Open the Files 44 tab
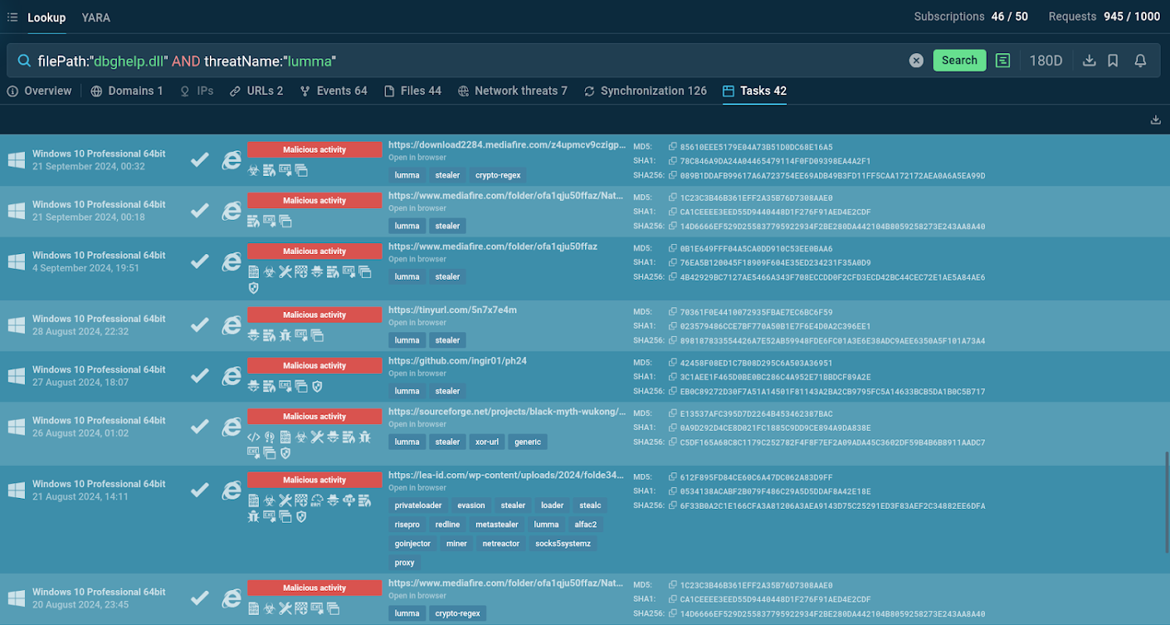The width and height of the screenshot is (1170, 625). (x=413, y=91)
